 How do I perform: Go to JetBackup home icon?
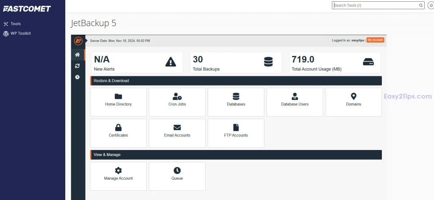tap(78, 55)
